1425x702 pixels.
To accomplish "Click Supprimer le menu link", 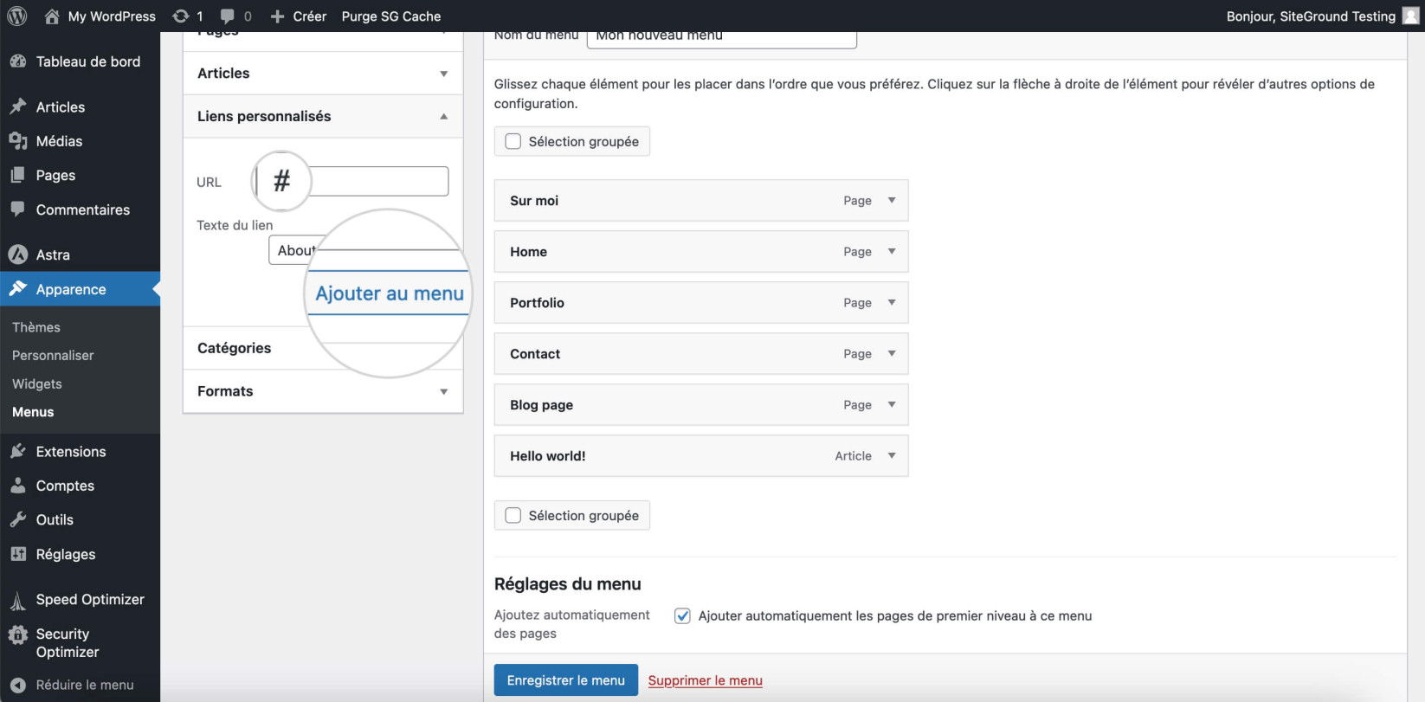I will tap(706, 680).
